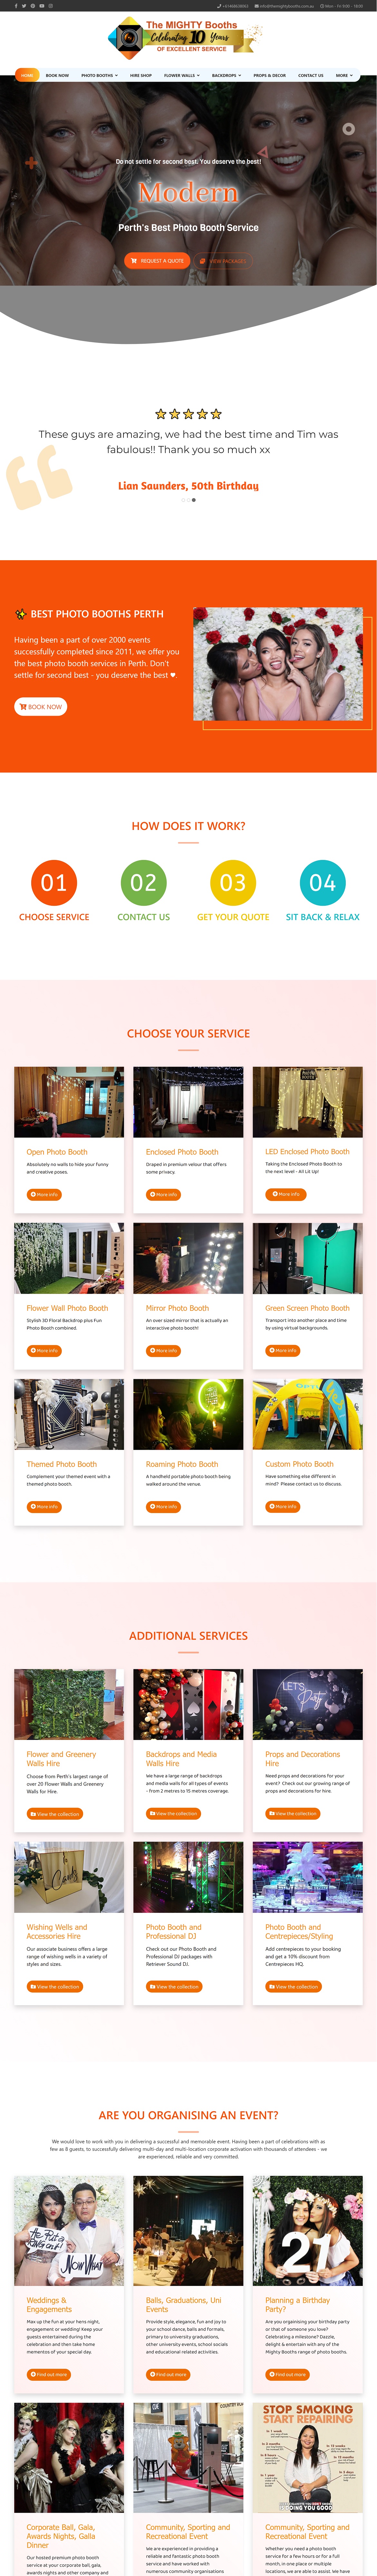Go to the Hire Shop menu item
The width and height of the screenshot is (377, 2576).
pos(140,75)
